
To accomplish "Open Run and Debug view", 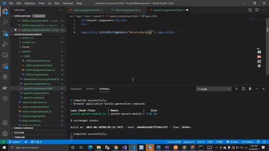I will coord(5,44).
